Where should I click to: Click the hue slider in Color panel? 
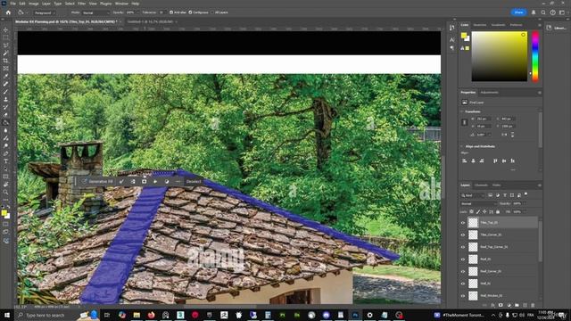tap(535, 56)
